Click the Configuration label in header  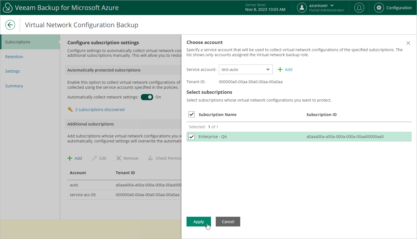pos(399,8)
